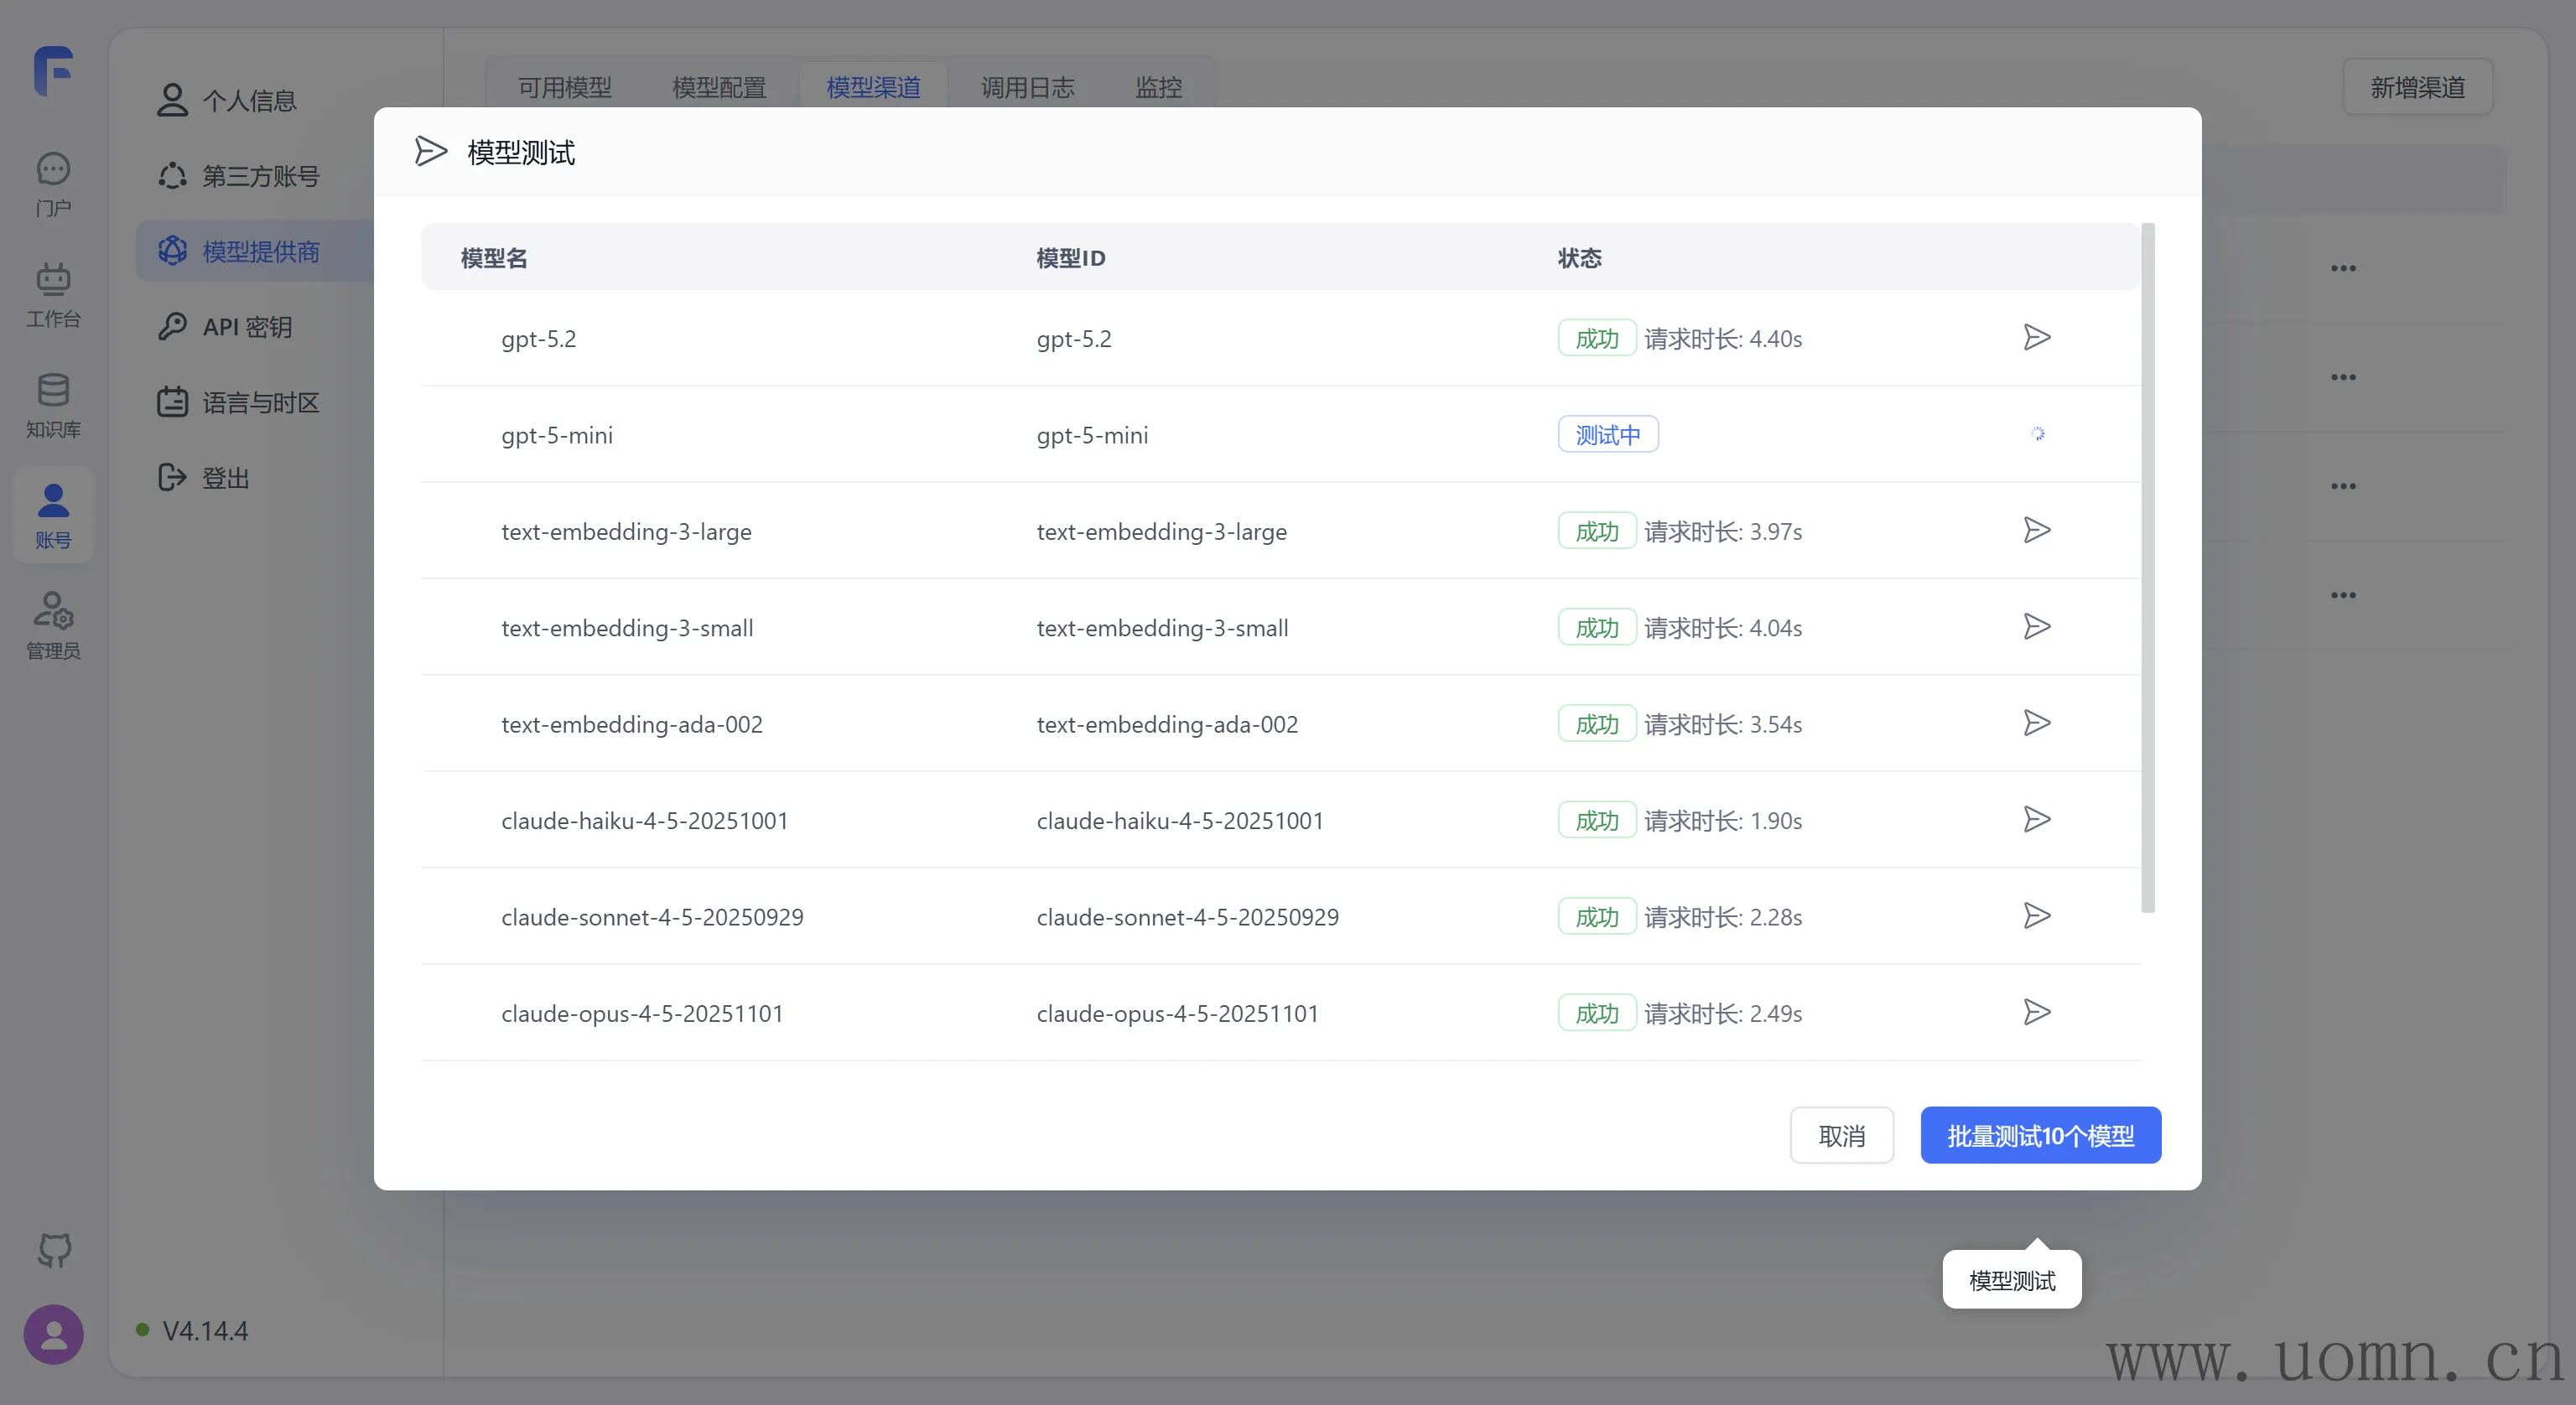The width and height of the screenshot is (2576, 1405).
Task: Click the model list vertical scrollbar
Action: click(2147, 570)
